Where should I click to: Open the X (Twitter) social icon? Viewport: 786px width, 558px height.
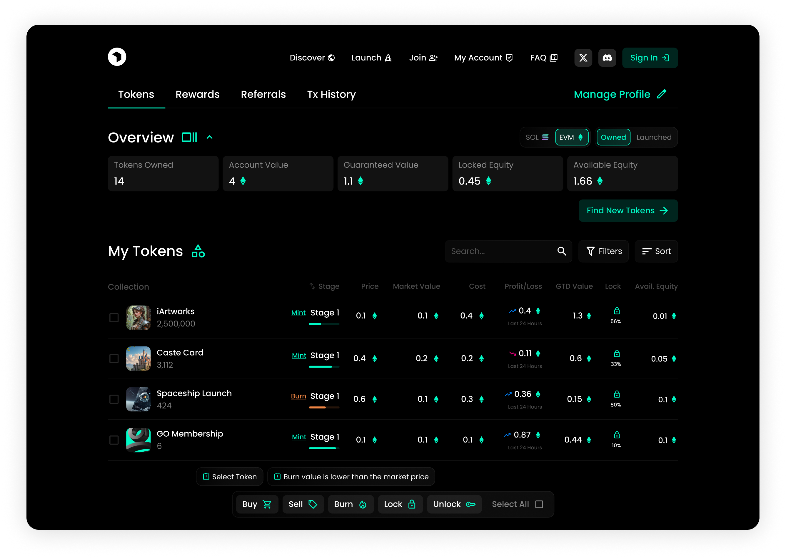[x=583, y=58]
